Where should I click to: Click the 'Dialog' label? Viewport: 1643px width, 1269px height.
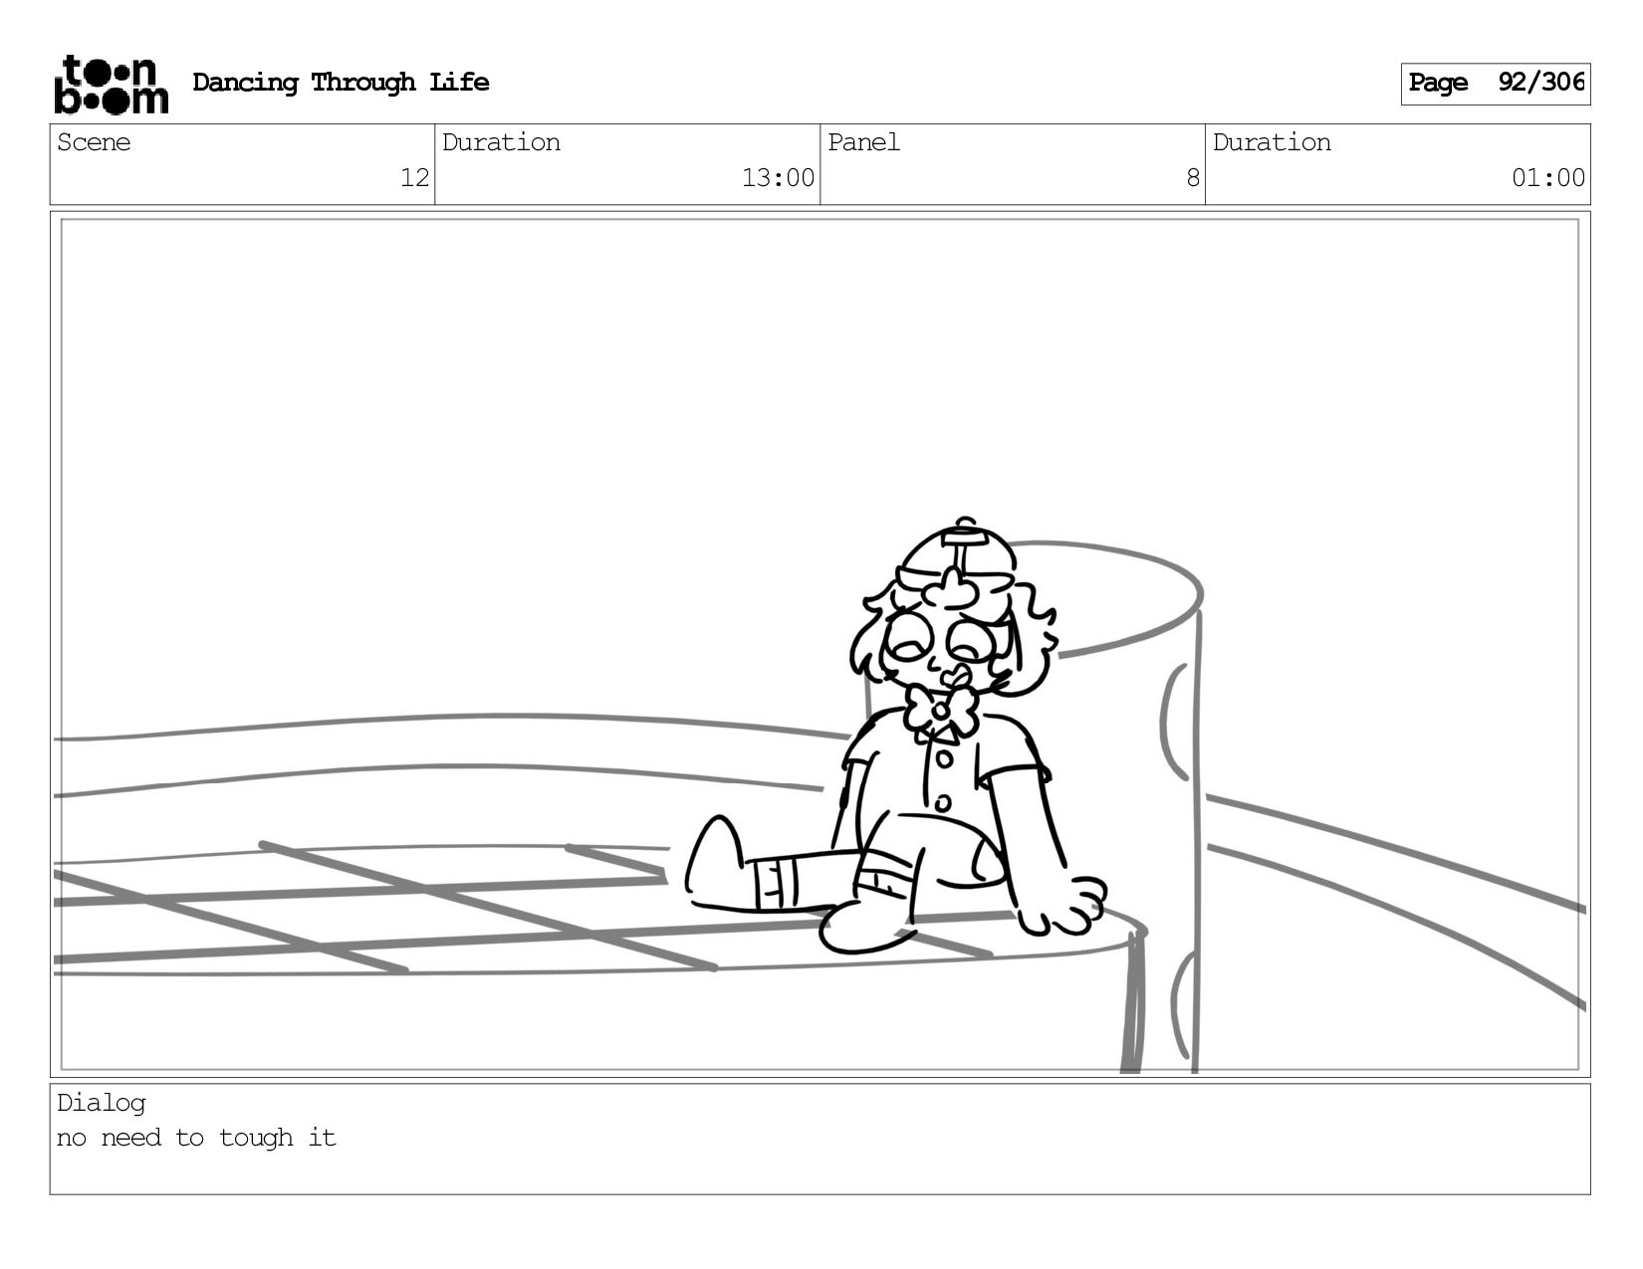[x=101, y=1103]
